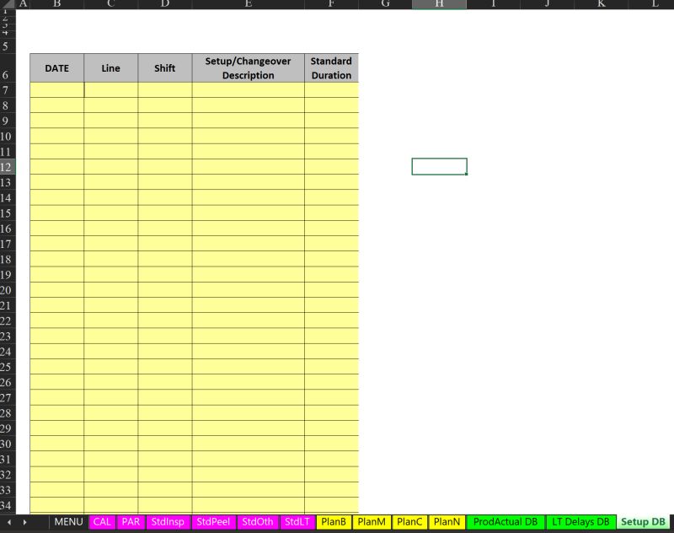Open the StdInsp sheet
The height and width of the screenshot is (533, 674).
pos(168,521)
